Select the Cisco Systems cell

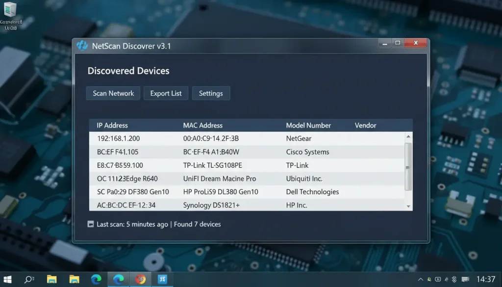308,152
